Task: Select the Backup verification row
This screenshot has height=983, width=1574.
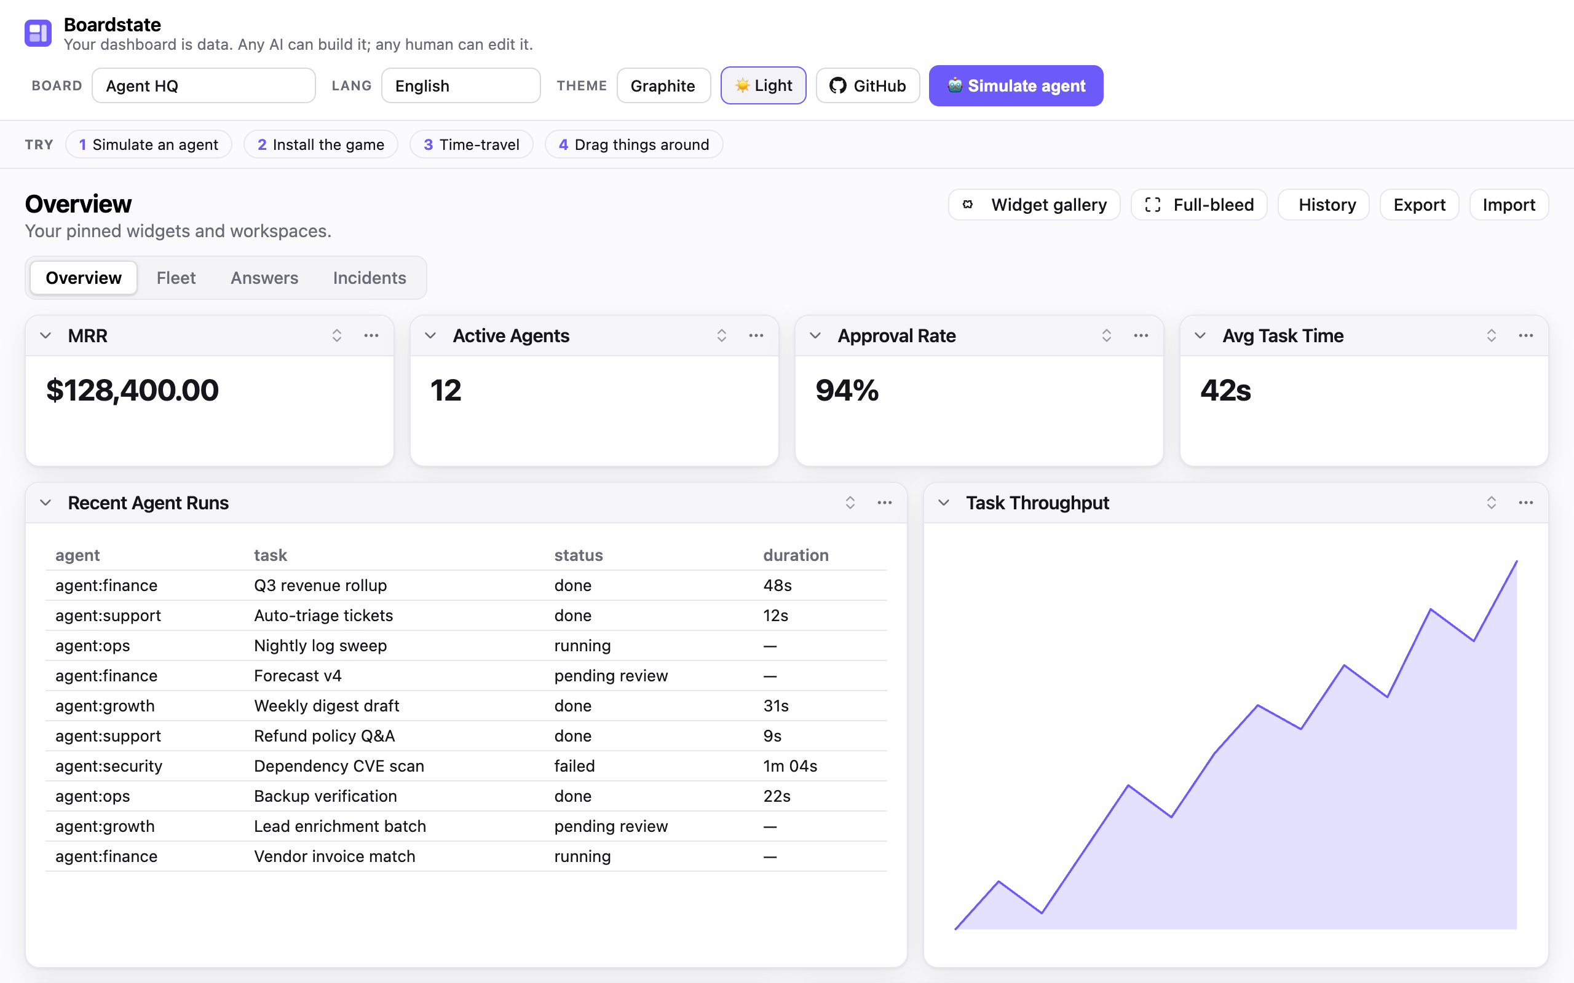Action: (466, 796)
